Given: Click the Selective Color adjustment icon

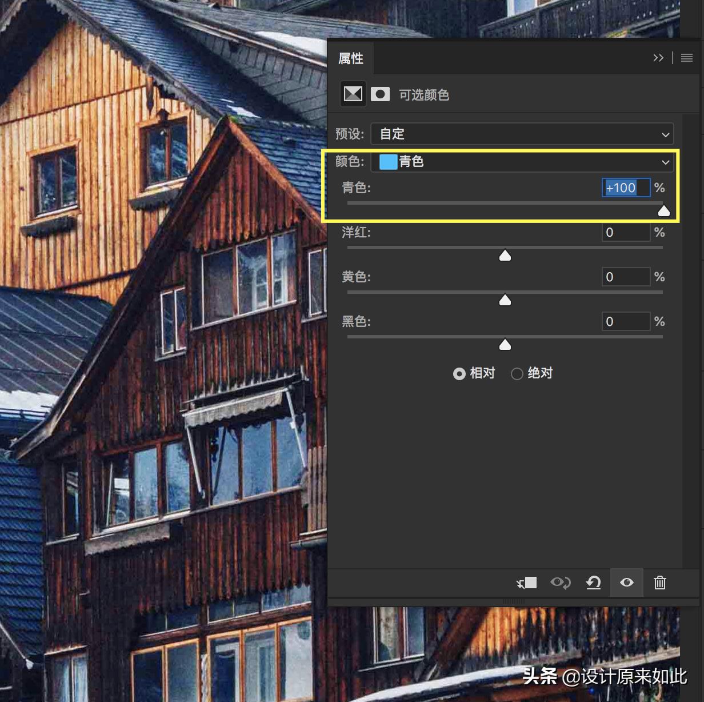Looking at the screenshot, I should click(x=353, y=94).
